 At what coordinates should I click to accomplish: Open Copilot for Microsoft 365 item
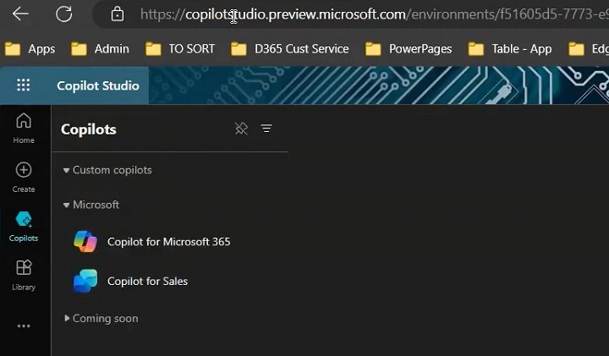[x=168, y=242]
